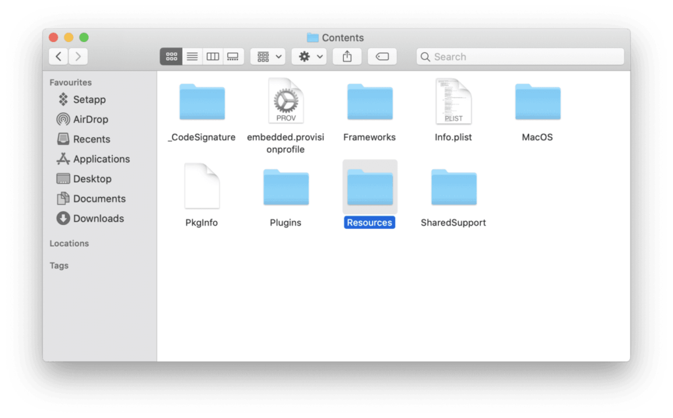Switch to list view mode
673x418 pixels.
click(193, 56)
